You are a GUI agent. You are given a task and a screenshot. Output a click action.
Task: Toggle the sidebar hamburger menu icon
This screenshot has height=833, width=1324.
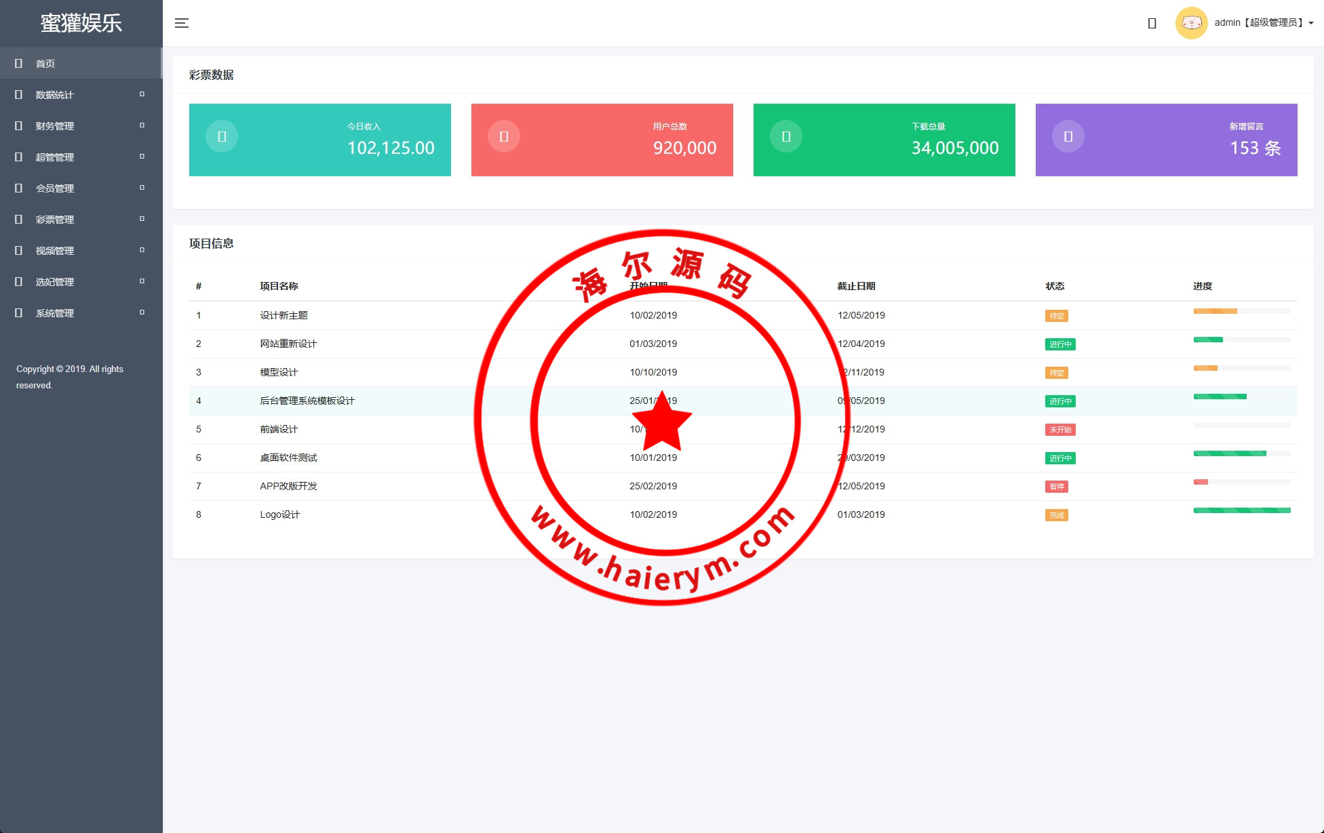182,23
